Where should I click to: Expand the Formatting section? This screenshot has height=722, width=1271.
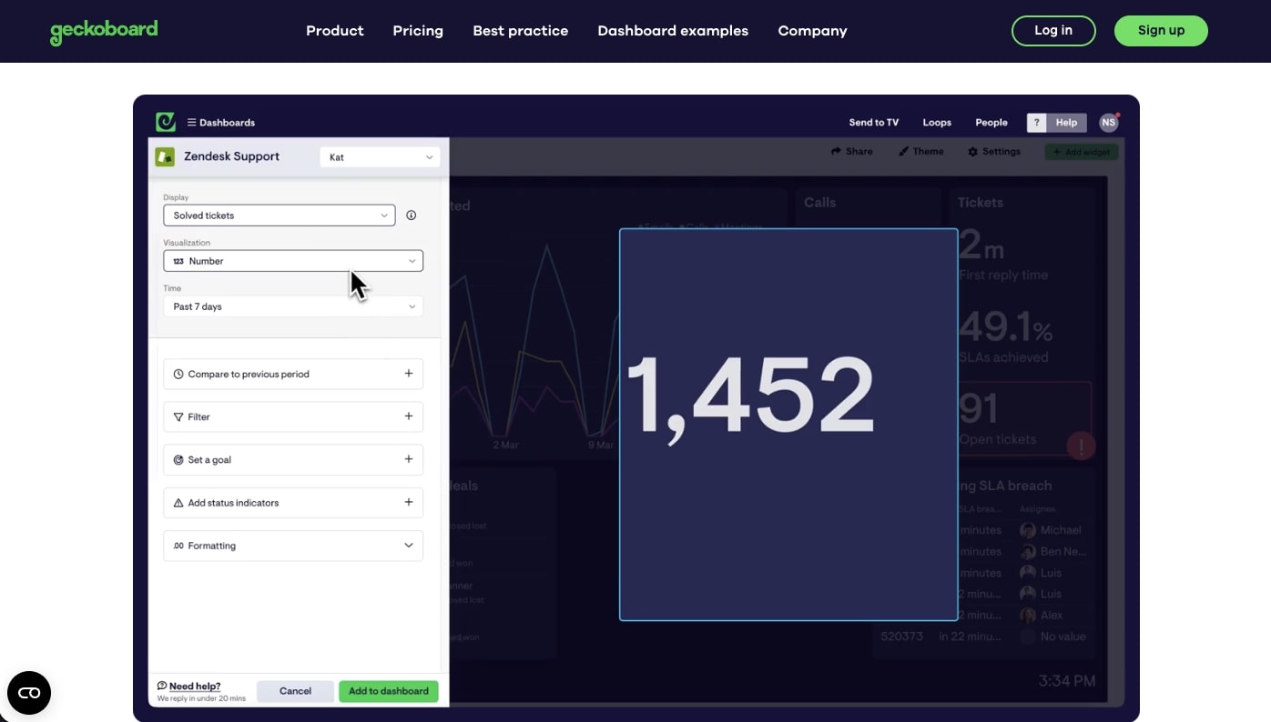point(292,546)
